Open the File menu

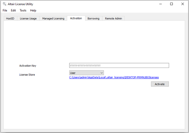[5, 10]
